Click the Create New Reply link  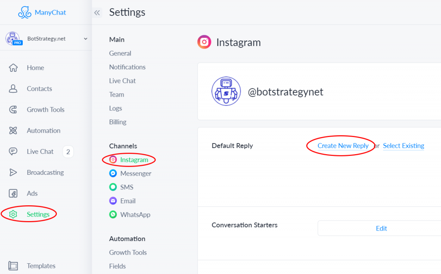[343, 146]
